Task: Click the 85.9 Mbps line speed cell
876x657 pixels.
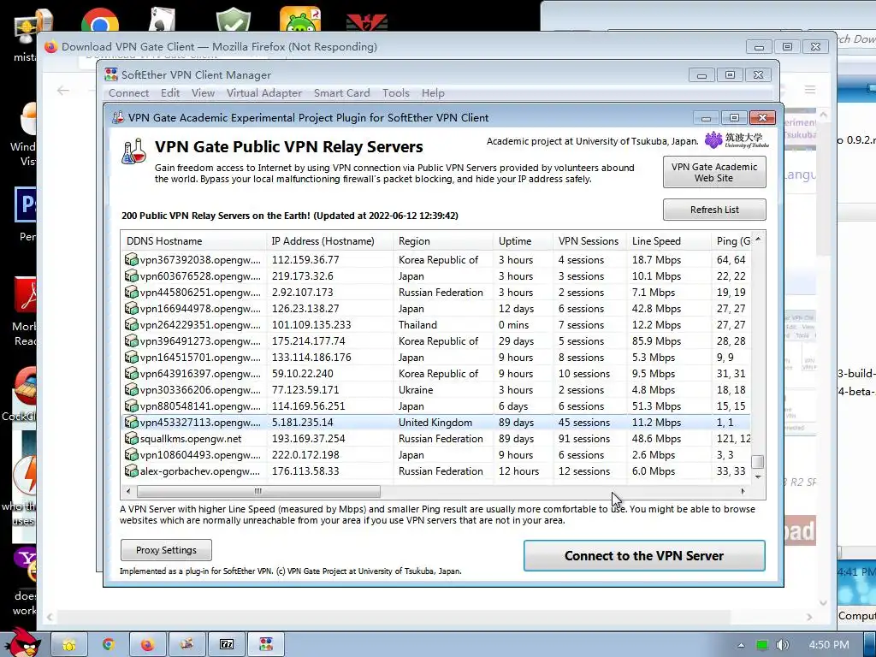Action: pyautogui.click(x=656, y=341)
